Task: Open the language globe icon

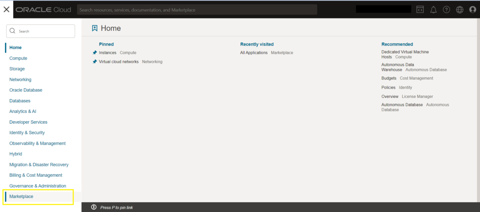Action: (459, 10)
